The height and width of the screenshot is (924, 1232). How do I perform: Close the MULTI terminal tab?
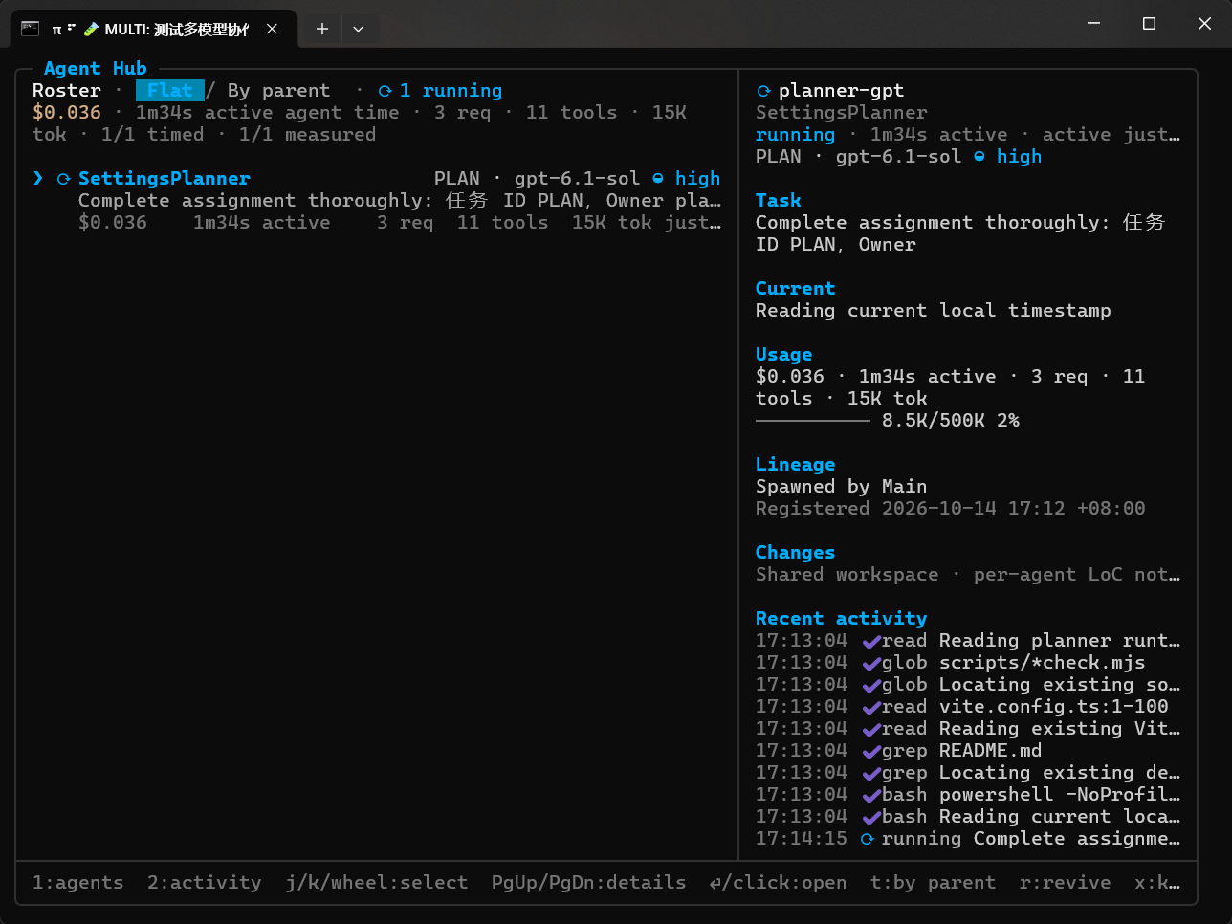273,29
